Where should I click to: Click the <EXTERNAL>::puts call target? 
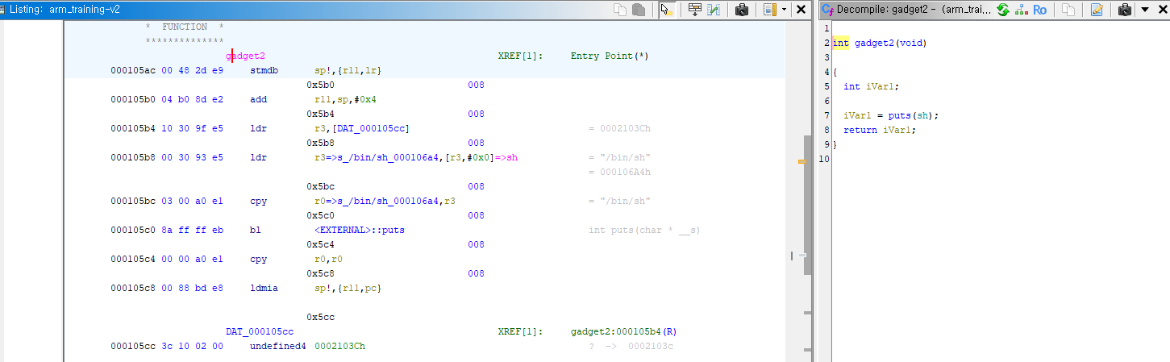pyautogui.click(x=360, y=231)
